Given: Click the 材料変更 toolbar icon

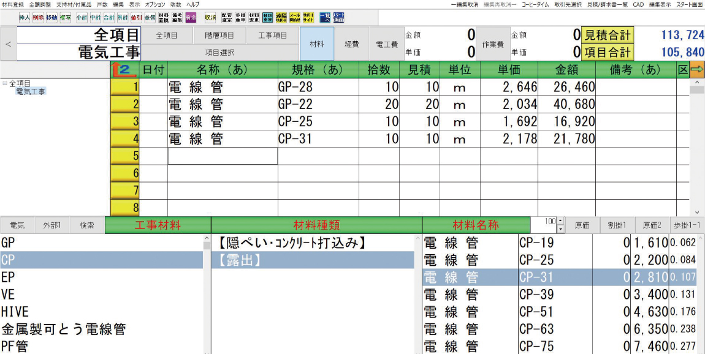Looking at the screenshot, I should [x=254, y=18].
